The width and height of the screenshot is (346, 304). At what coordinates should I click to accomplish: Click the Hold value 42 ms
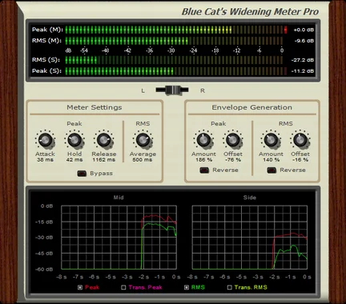[x=74, y=160]
